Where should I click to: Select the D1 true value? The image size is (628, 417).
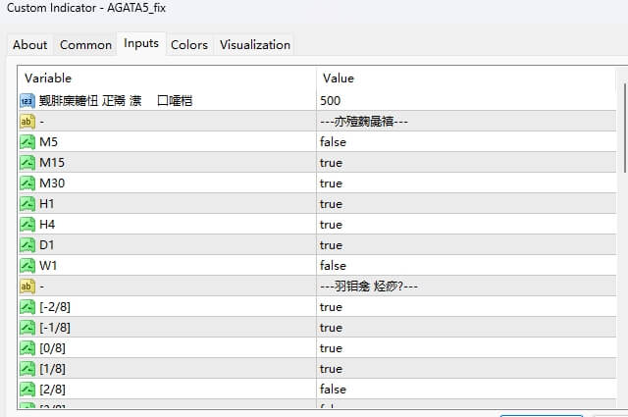[x=466, y=245]
